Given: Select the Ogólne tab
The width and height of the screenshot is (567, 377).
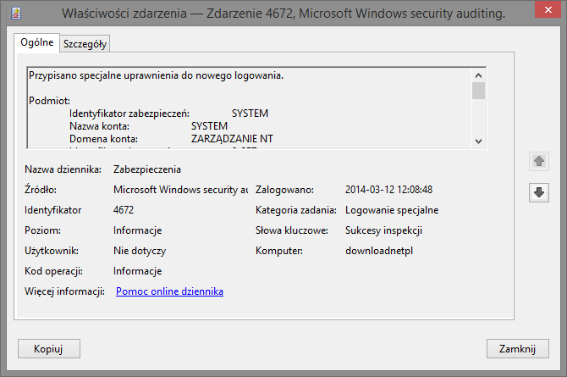Looking at the screenshot, I should 37,42.
